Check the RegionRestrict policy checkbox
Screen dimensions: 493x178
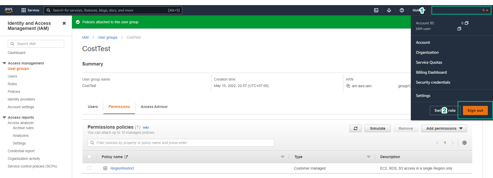tap(89, 168)
